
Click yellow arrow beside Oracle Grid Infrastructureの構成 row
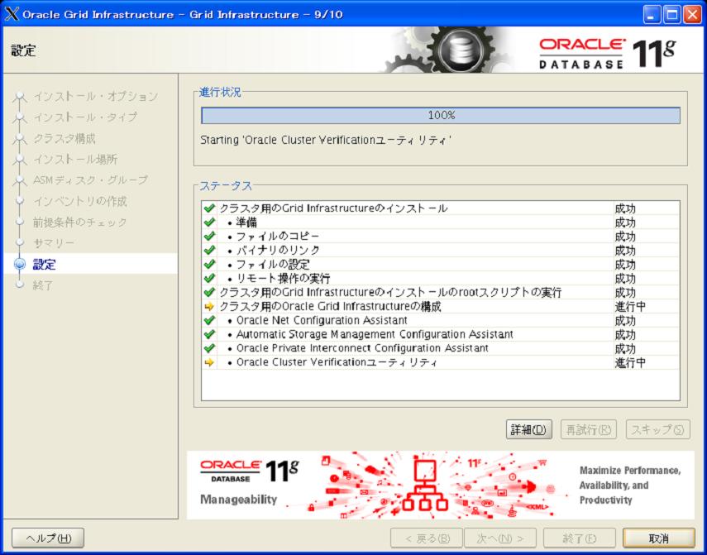click(x=209, y=306)
